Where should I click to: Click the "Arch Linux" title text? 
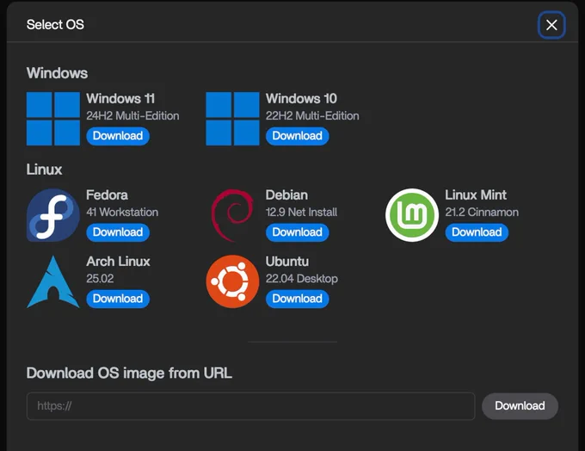[x=118, y=262]
